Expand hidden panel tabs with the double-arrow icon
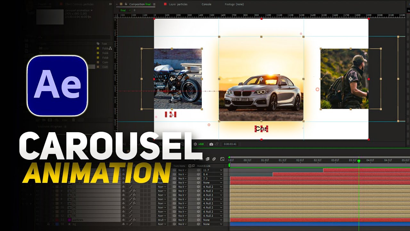The image size is (410, 231). point(111,4)
